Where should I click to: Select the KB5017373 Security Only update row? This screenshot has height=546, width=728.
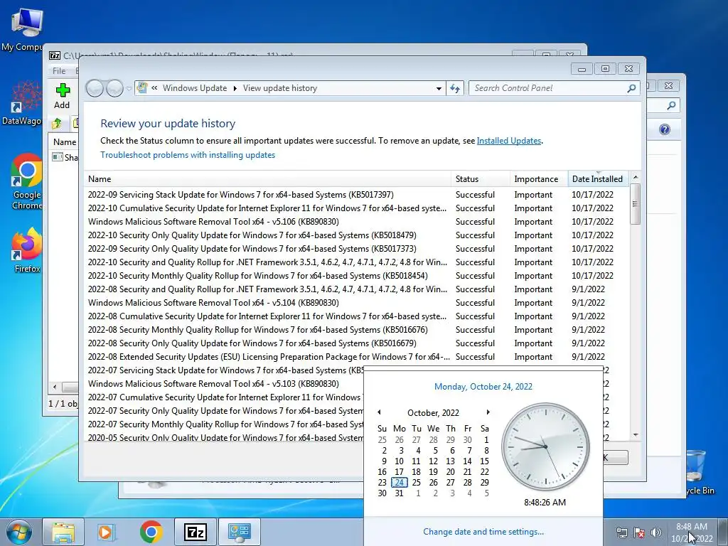357,248
